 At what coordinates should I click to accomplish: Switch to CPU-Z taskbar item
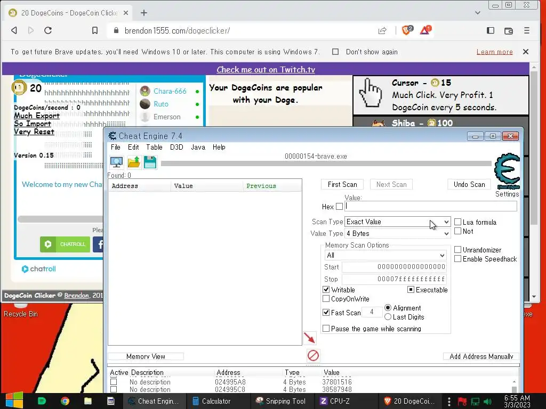pyautogui.click(x=335, y=401)
